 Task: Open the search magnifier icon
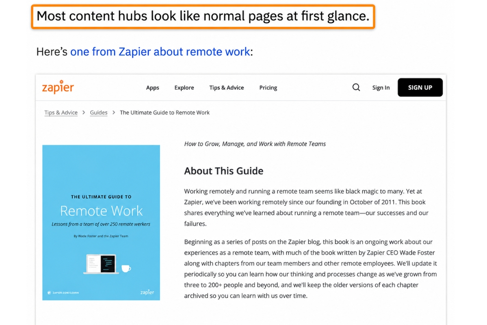[356, 87]
